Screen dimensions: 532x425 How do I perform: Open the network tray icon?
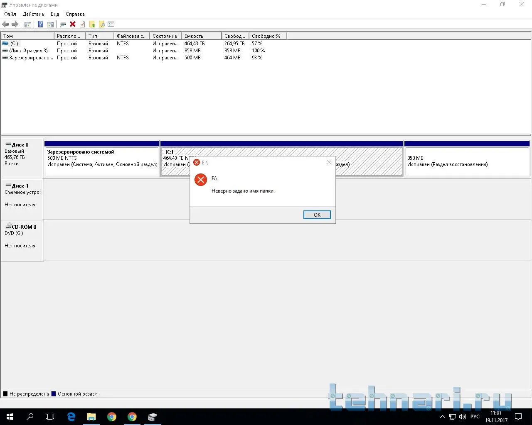453,417
